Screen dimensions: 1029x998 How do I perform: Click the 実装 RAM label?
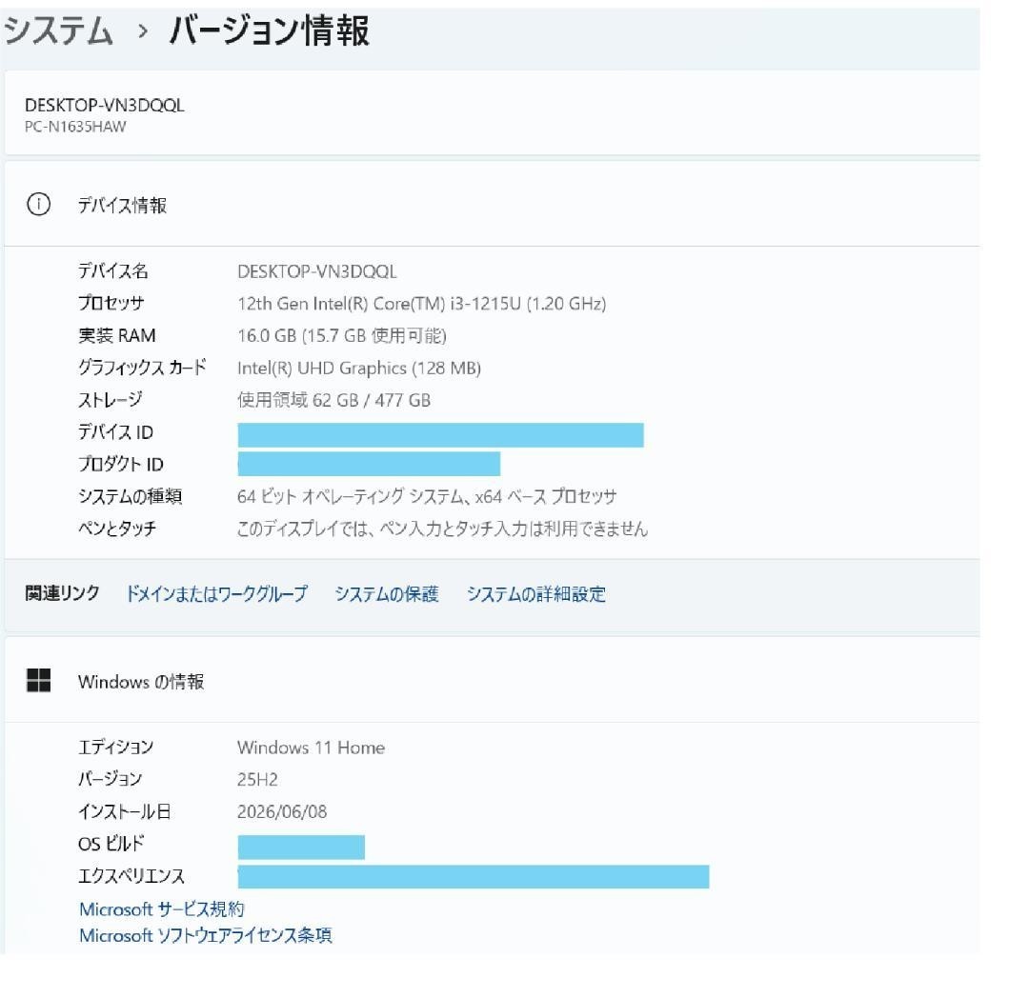pyautogui.click(x=117, y=335)
